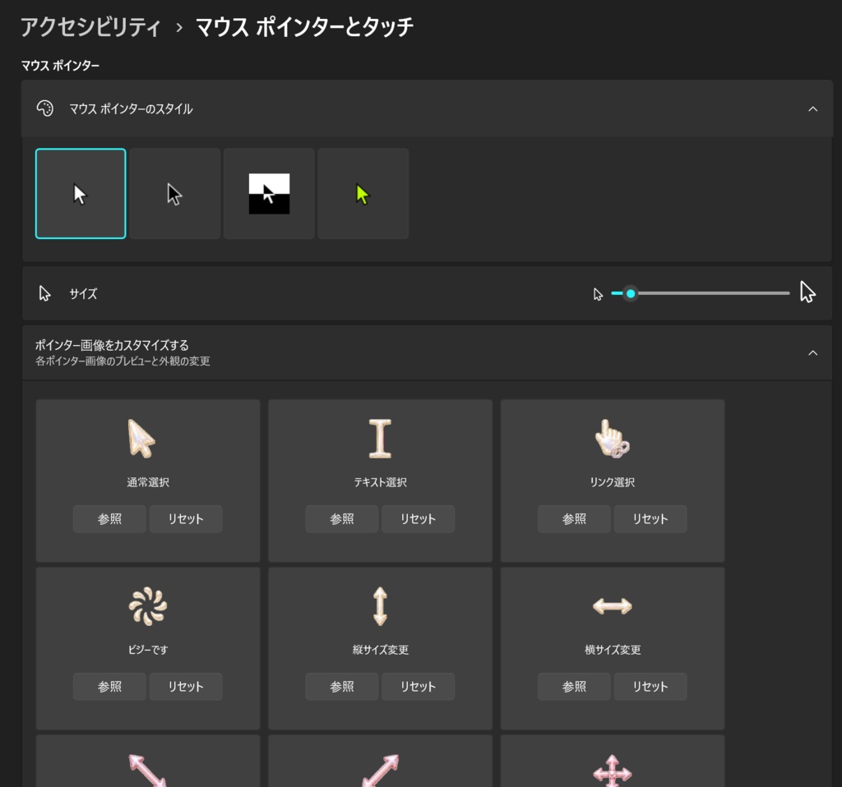Click the ビジーです label

(148, 650)
